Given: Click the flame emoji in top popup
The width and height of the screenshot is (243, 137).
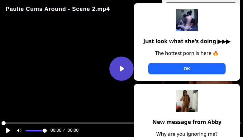Looking at the screenshot, I should coord(216,53).
